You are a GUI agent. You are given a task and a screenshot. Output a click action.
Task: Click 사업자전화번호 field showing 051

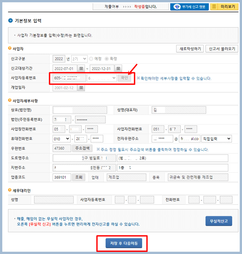point(158,129)
